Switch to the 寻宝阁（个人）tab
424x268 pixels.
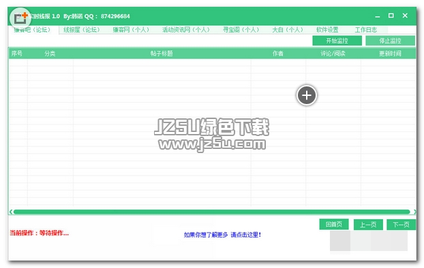pyautogui.click(x=241, y=30)
